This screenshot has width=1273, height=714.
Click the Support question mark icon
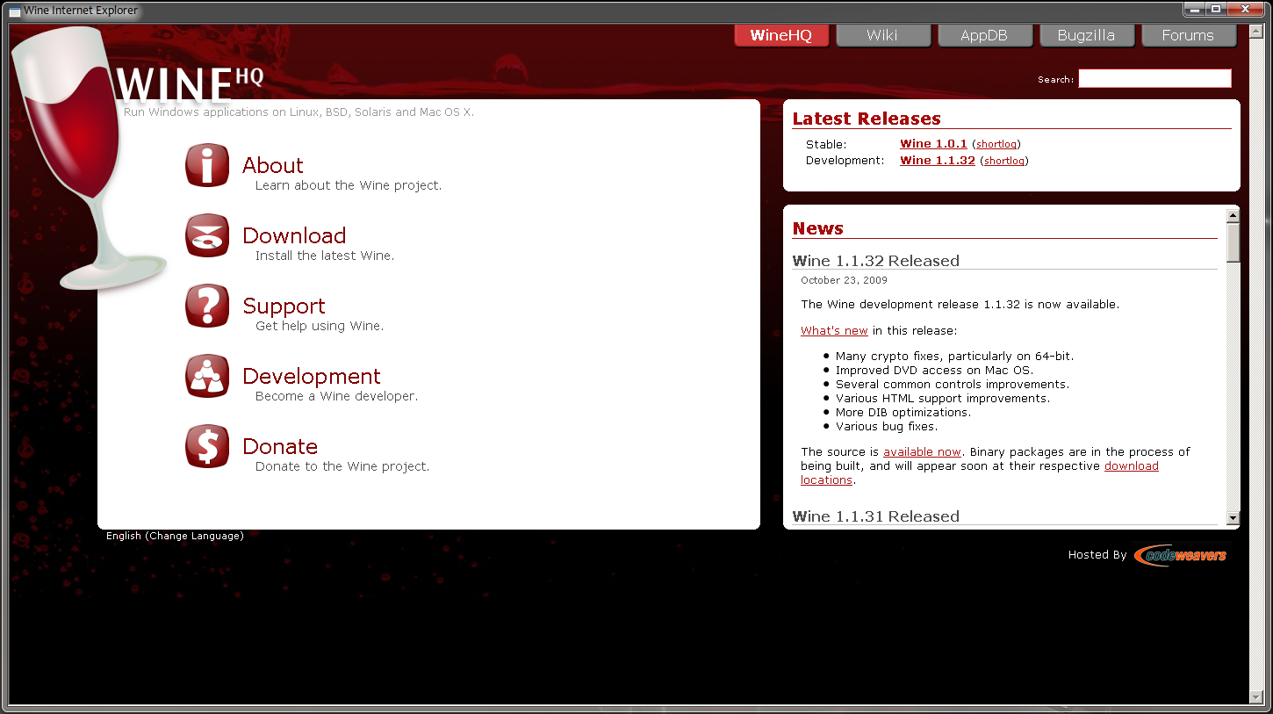point(207,306)
